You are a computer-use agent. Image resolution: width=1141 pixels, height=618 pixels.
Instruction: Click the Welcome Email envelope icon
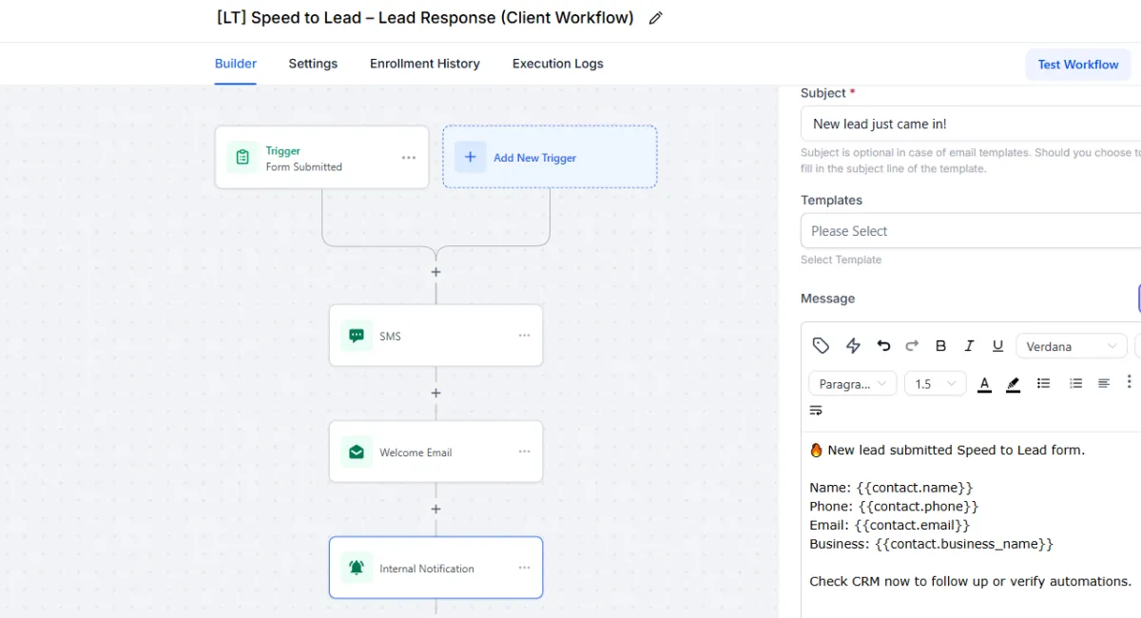[357, 452]
